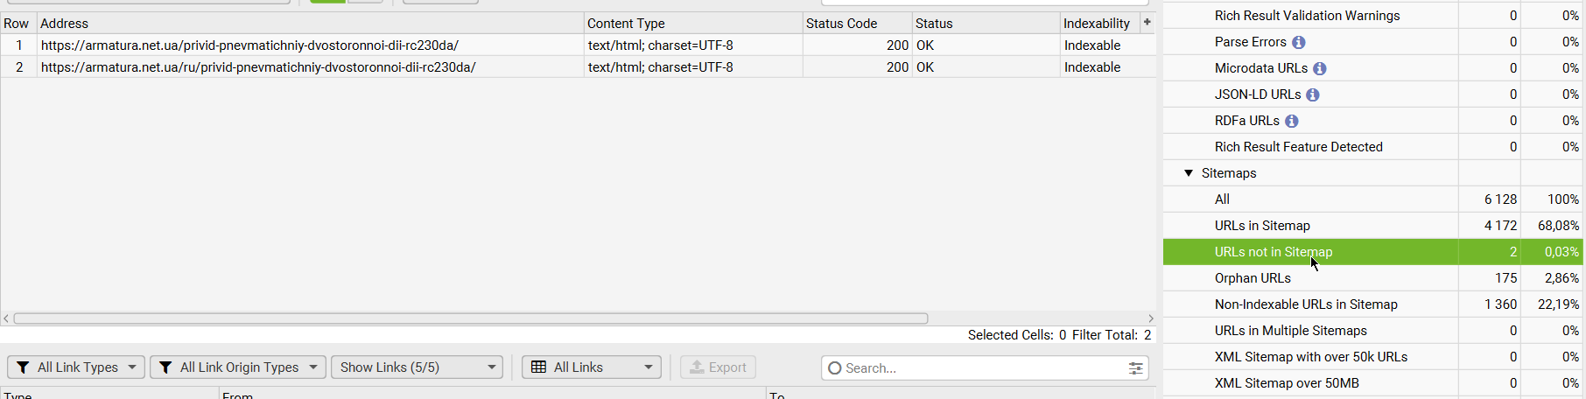Open the All Link Types dropdown
The height and width of the screenshot is (399, 1586).
click(x=76, y=367)
